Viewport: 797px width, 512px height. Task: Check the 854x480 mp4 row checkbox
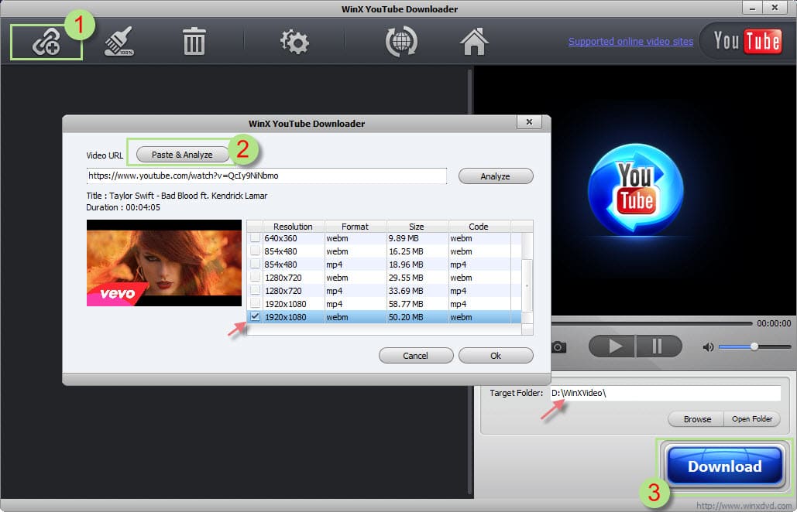(x=255, y=265)
